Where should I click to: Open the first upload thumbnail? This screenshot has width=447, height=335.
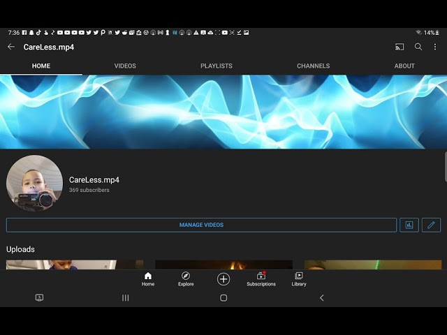point(75,265)
